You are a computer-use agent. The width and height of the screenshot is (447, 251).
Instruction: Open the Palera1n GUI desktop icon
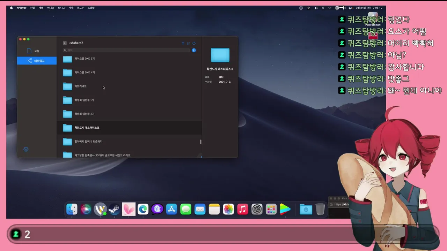[373, 19]
